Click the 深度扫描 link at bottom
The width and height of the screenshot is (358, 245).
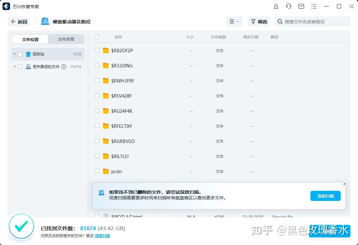click(102, 236)
